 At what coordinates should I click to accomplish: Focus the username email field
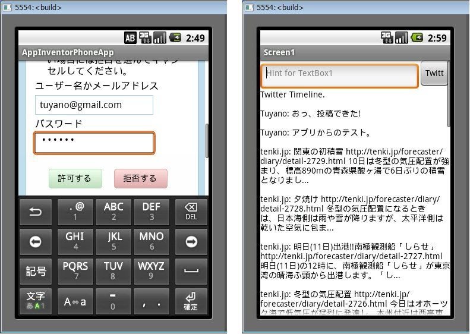[94, 105]
